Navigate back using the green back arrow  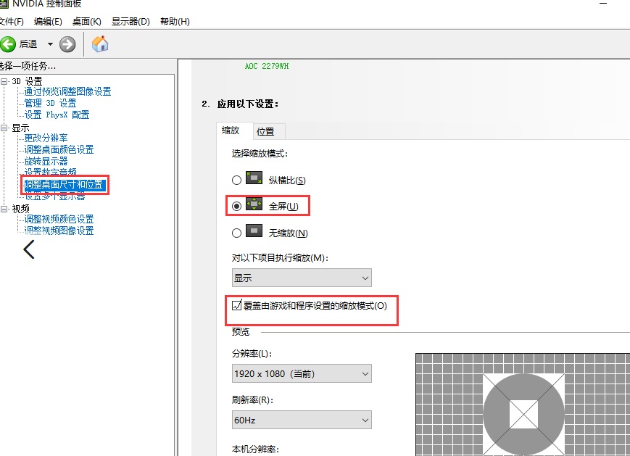click(x=9, y=43)
